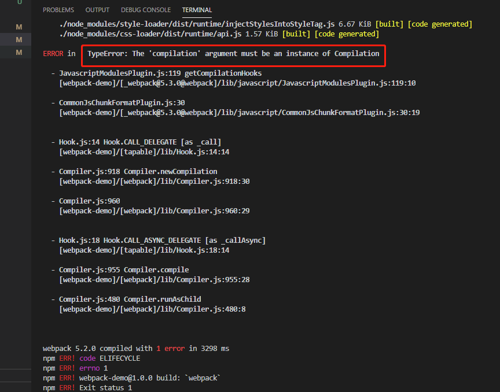Click the TypeError compilation argument message
The height and width of the screenshot is (392, 500).
(233, 54)
